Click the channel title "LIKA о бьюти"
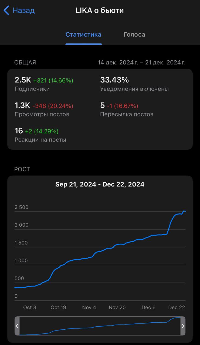Screen dimensions: 200x345 [100, 11]
